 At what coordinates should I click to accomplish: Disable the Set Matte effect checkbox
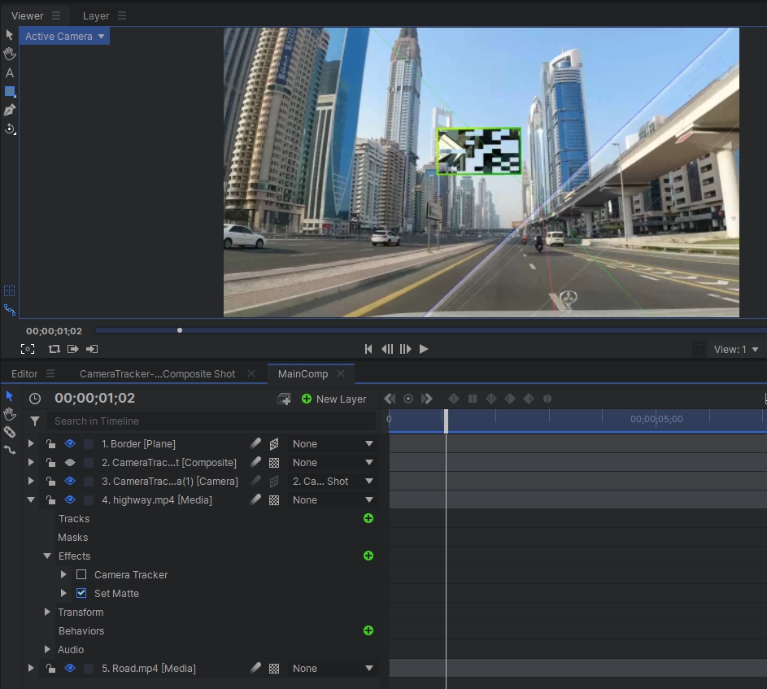(81, 593)
